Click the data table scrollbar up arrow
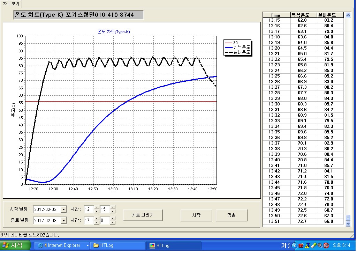The height and width of the screenshot is (257, 357). point(348,15)
